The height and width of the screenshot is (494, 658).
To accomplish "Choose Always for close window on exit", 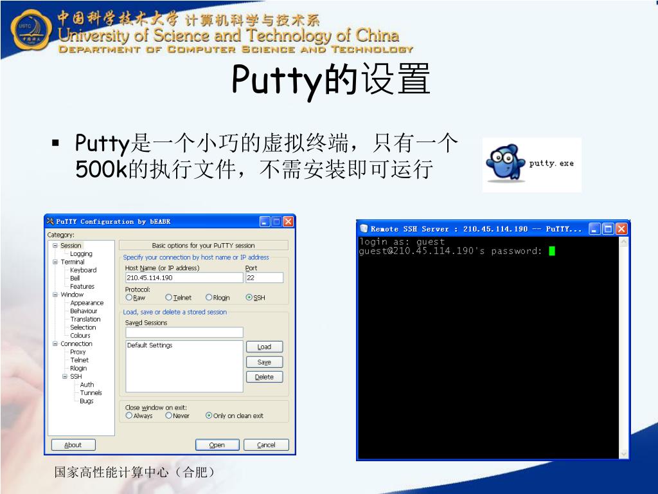I will pos(129,415).
